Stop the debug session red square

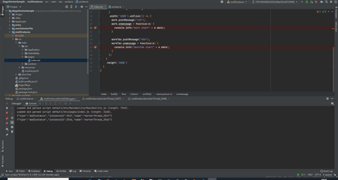(x=7, y=113)
